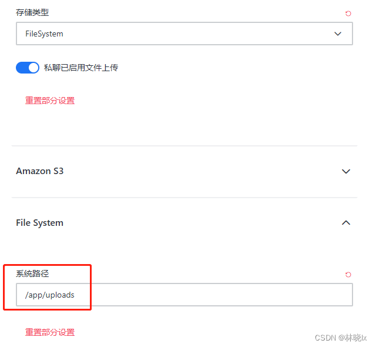Click the selected FileSystem value text
The image size is (376, 347).
[44, 34]
